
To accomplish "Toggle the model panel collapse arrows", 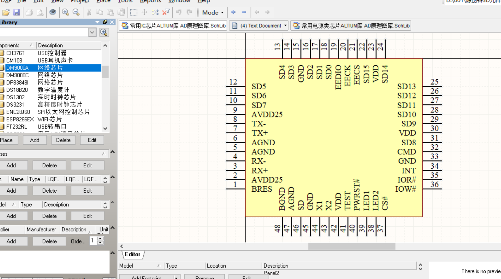I will coord(420,267).
